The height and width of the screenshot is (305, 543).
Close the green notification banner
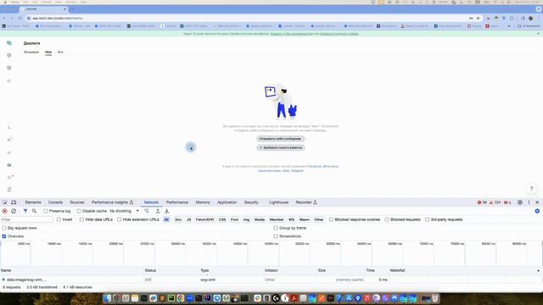[538, 34]
